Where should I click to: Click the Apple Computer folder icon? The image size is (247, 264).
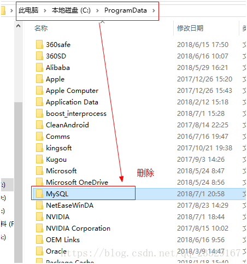pos(39,90)
